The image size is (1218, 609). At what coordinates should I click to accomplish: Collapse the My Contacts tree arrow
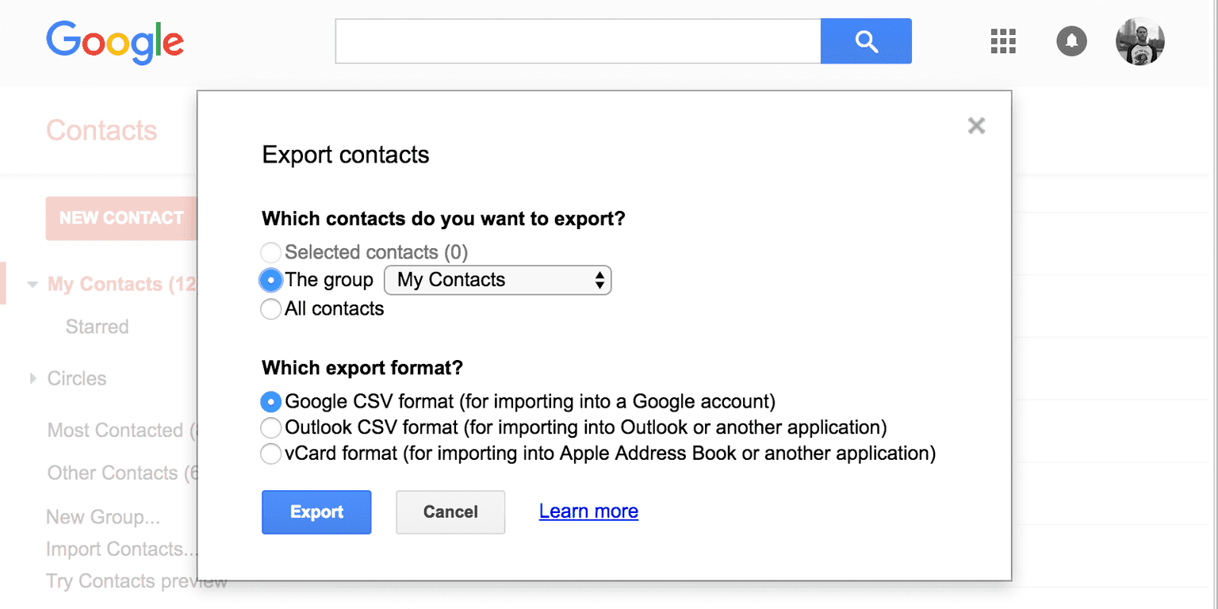(33, 284)
